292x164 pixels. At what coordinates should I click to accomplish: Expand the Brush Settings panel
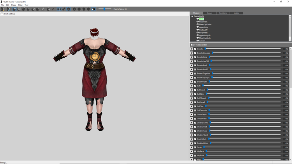pos(2,14)
